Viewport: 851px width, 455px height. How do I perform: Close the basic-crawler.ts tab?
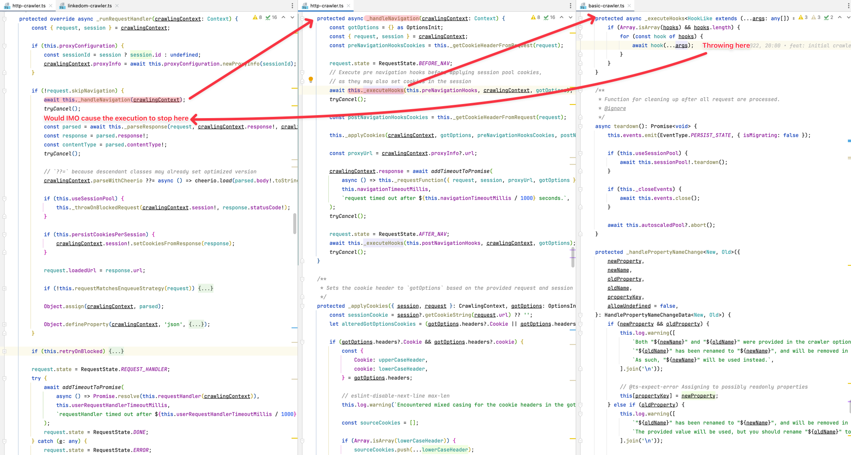point(629,6)
